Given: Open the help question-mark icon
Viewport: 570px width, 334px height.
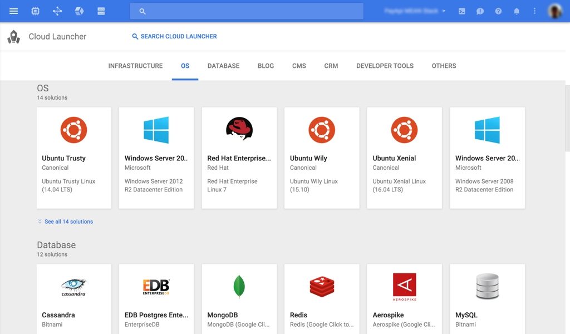Looking at the screenshot, I should click(498, 11).
